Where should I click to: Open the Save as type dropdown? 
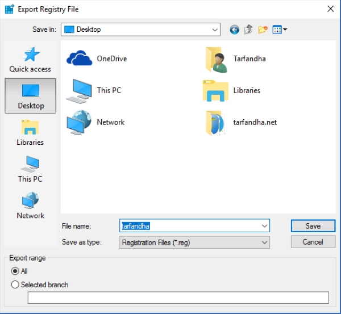point(194,242)
